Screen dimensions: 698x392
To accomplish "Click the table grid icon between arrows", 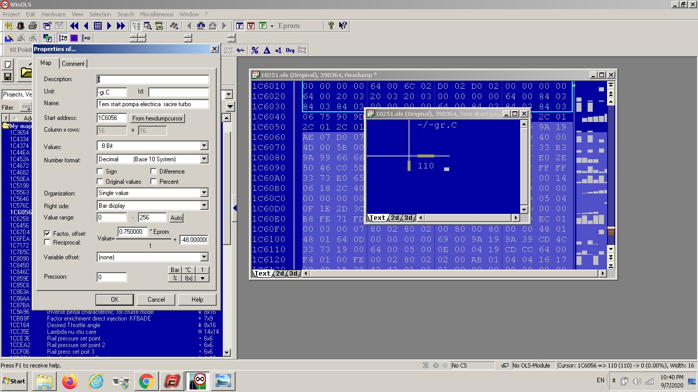I will click(98, 26).
